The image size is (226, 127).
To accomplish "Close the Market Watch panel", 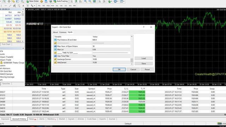I will point(23,9).
